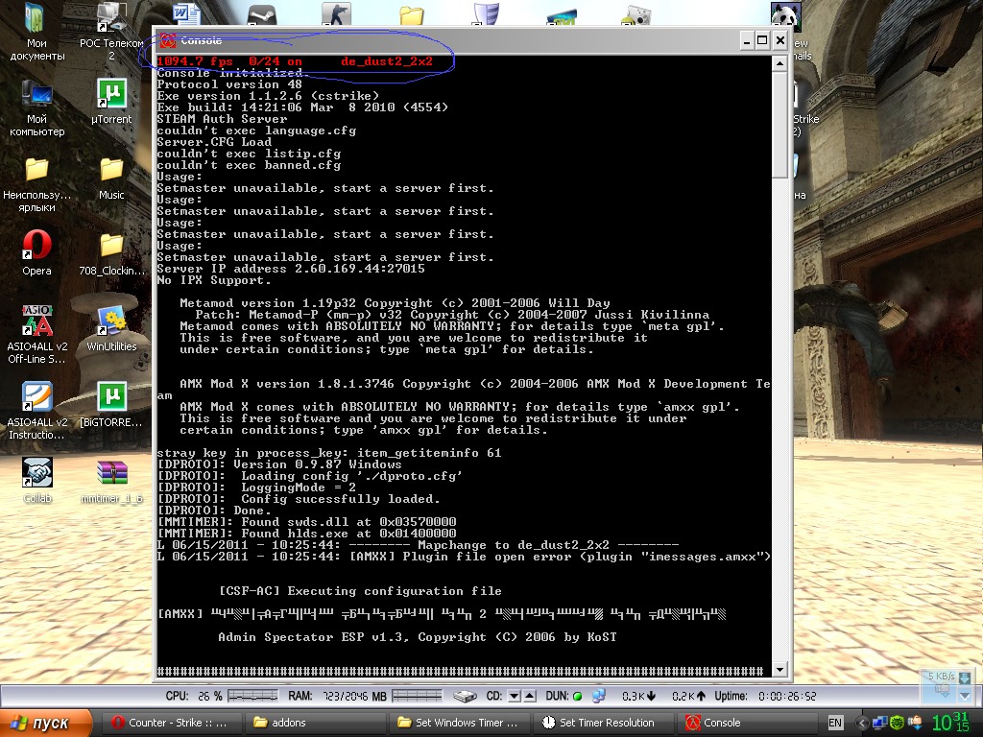Click the Console vertical scrollbar thumb
Screen dimensions: 983x737
coord(779,124)
